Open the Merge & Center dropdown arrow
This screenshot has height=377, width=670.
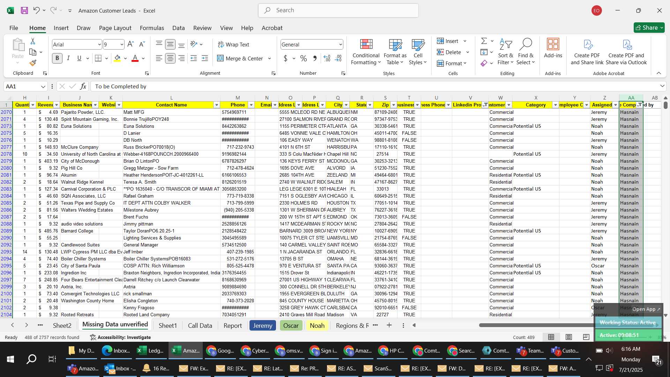click(269, 59)
